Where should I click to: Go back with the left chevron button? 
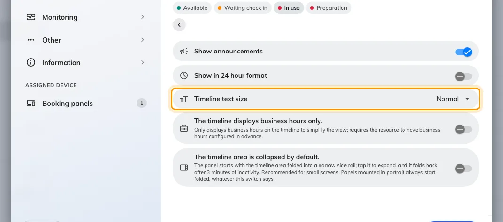pos(179,25)
